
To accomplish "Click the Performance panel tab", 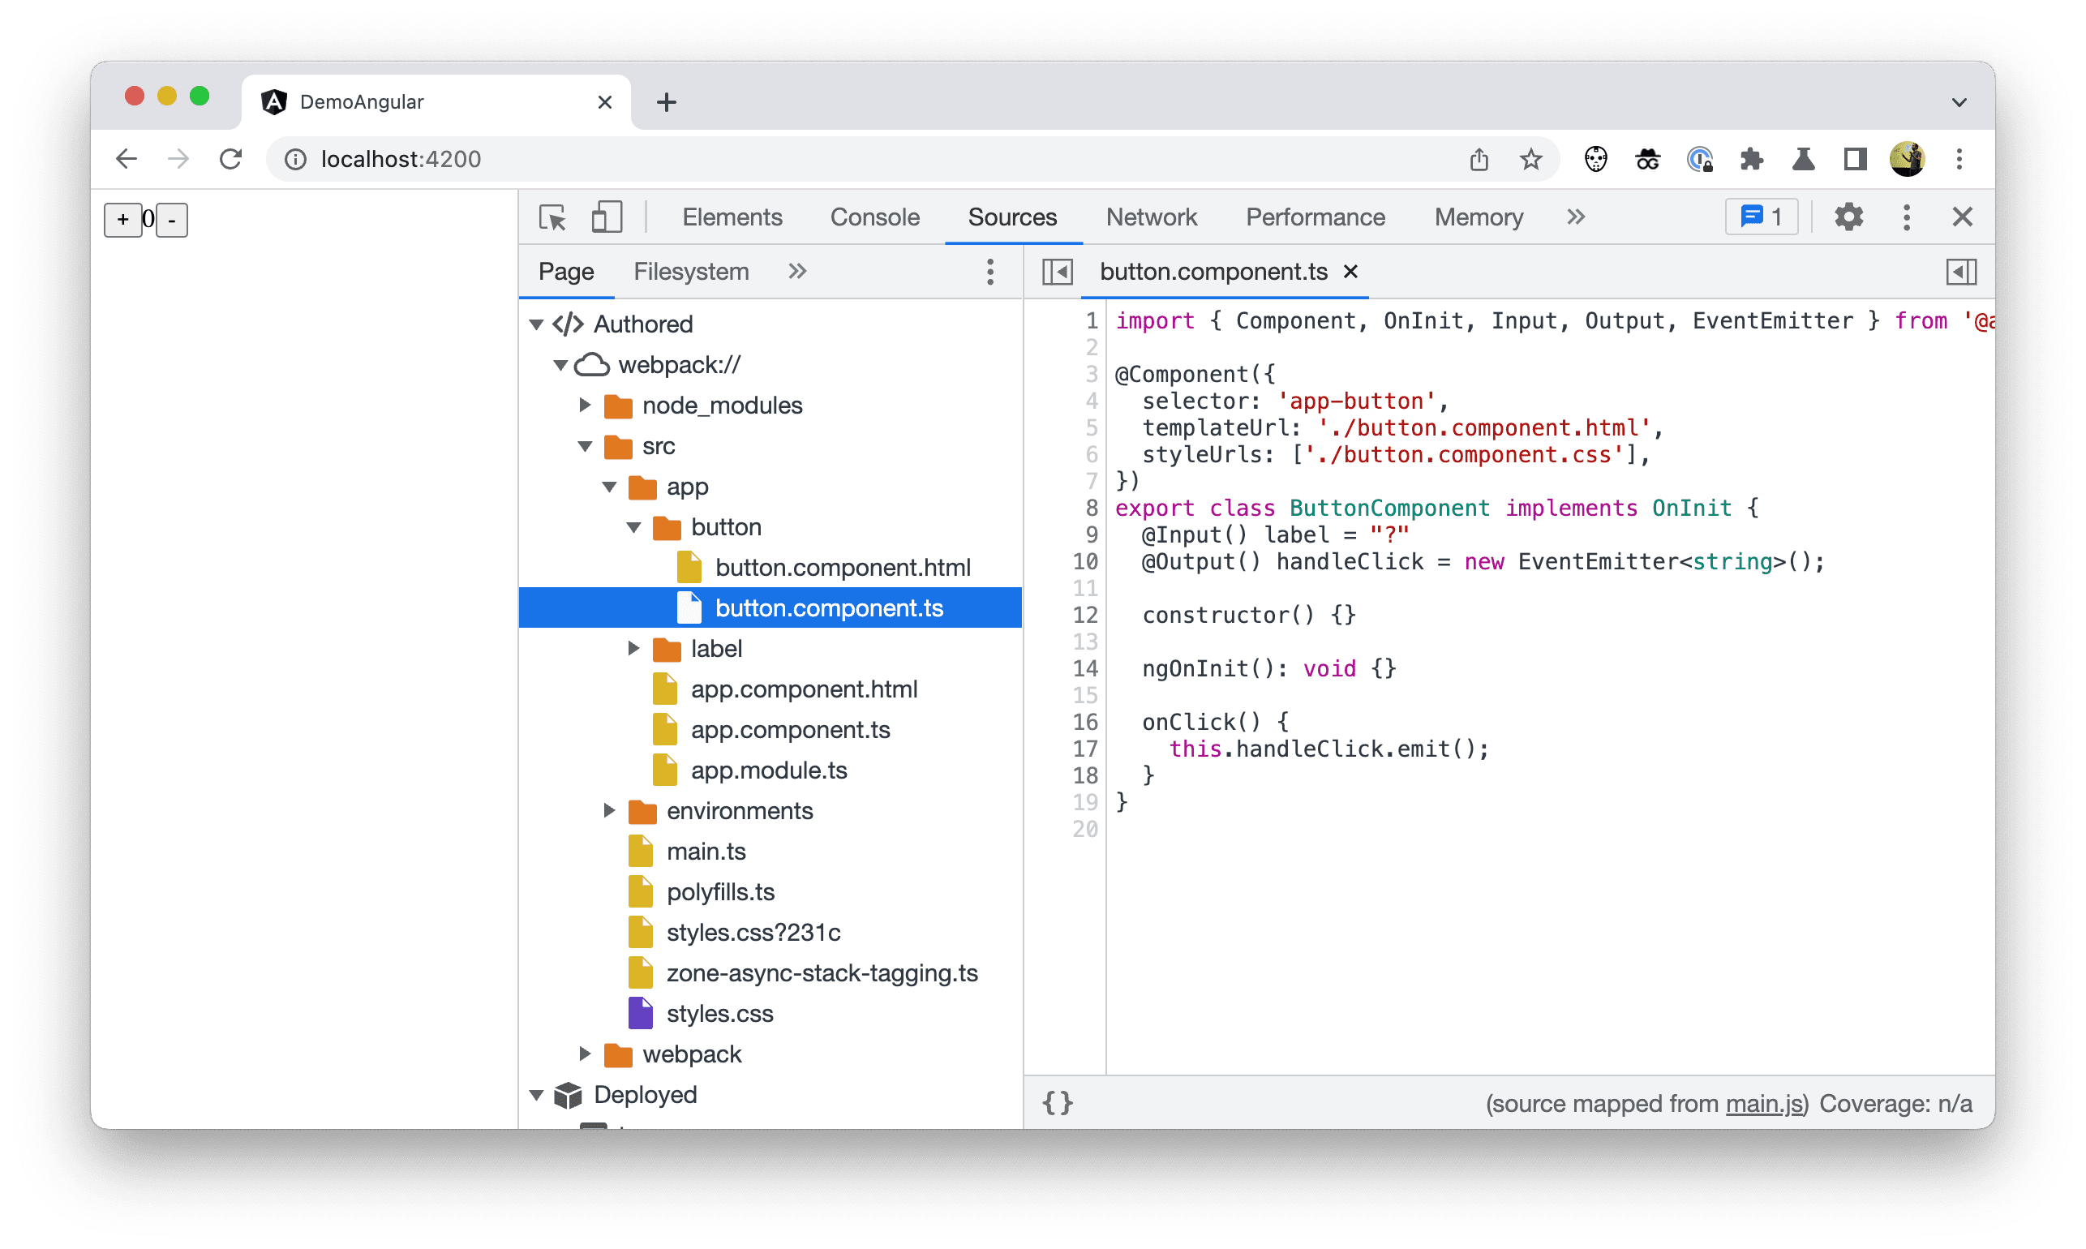I will point(1315,217).
